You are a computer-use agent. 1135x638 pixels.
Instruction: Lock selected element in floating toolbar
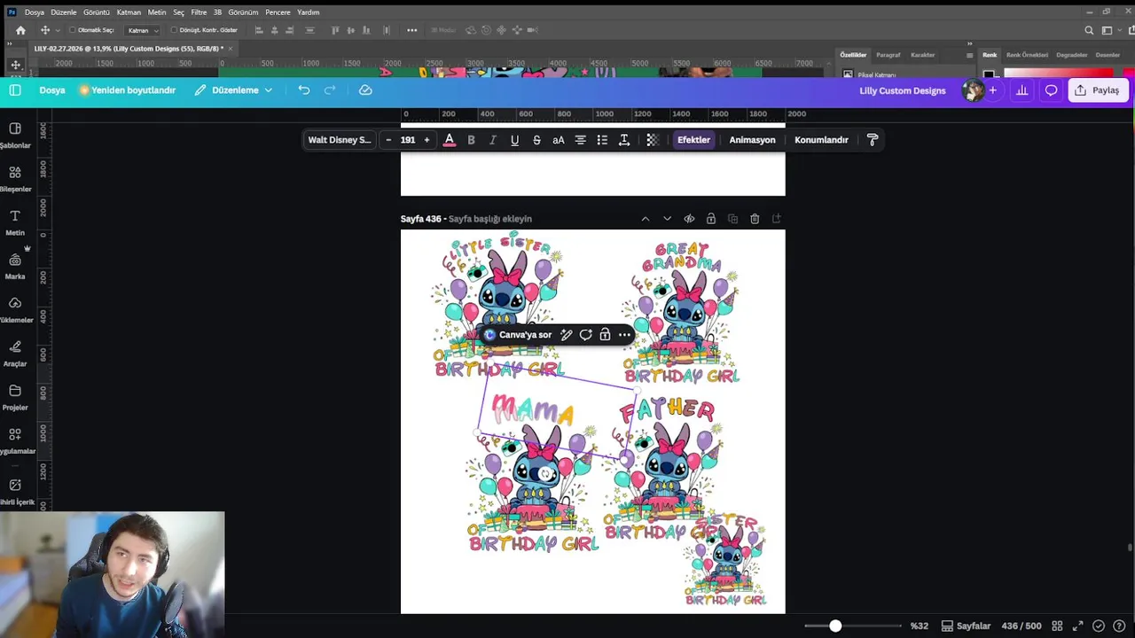click(605, 335)
